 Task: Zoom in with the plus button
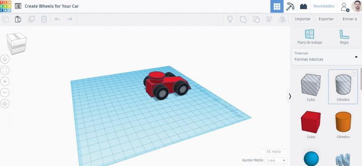[x=5, y=81]
